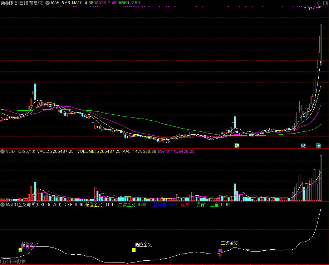Click the cyan 停 event marker
The width and height of the screenshot is (329, 265).
pyautogui.click(x=319, y=146)
